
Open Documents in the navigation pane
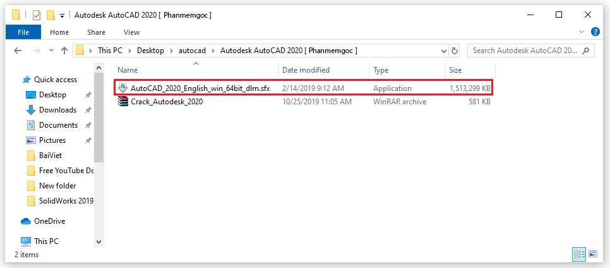point(58,125)
